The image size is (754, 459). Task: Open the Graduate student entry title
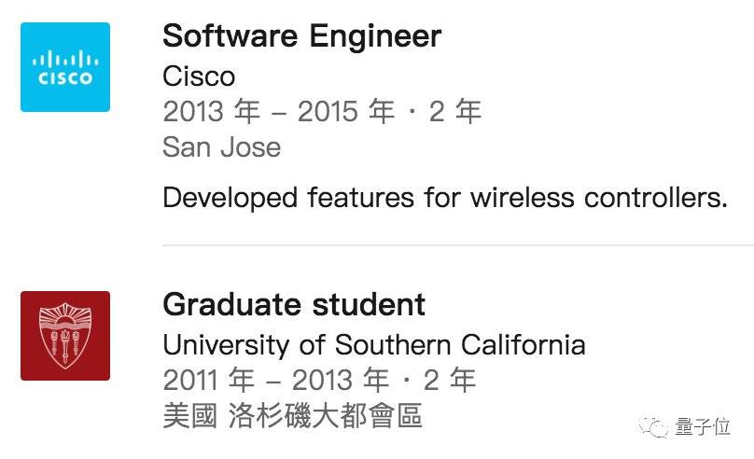(294, 304)
